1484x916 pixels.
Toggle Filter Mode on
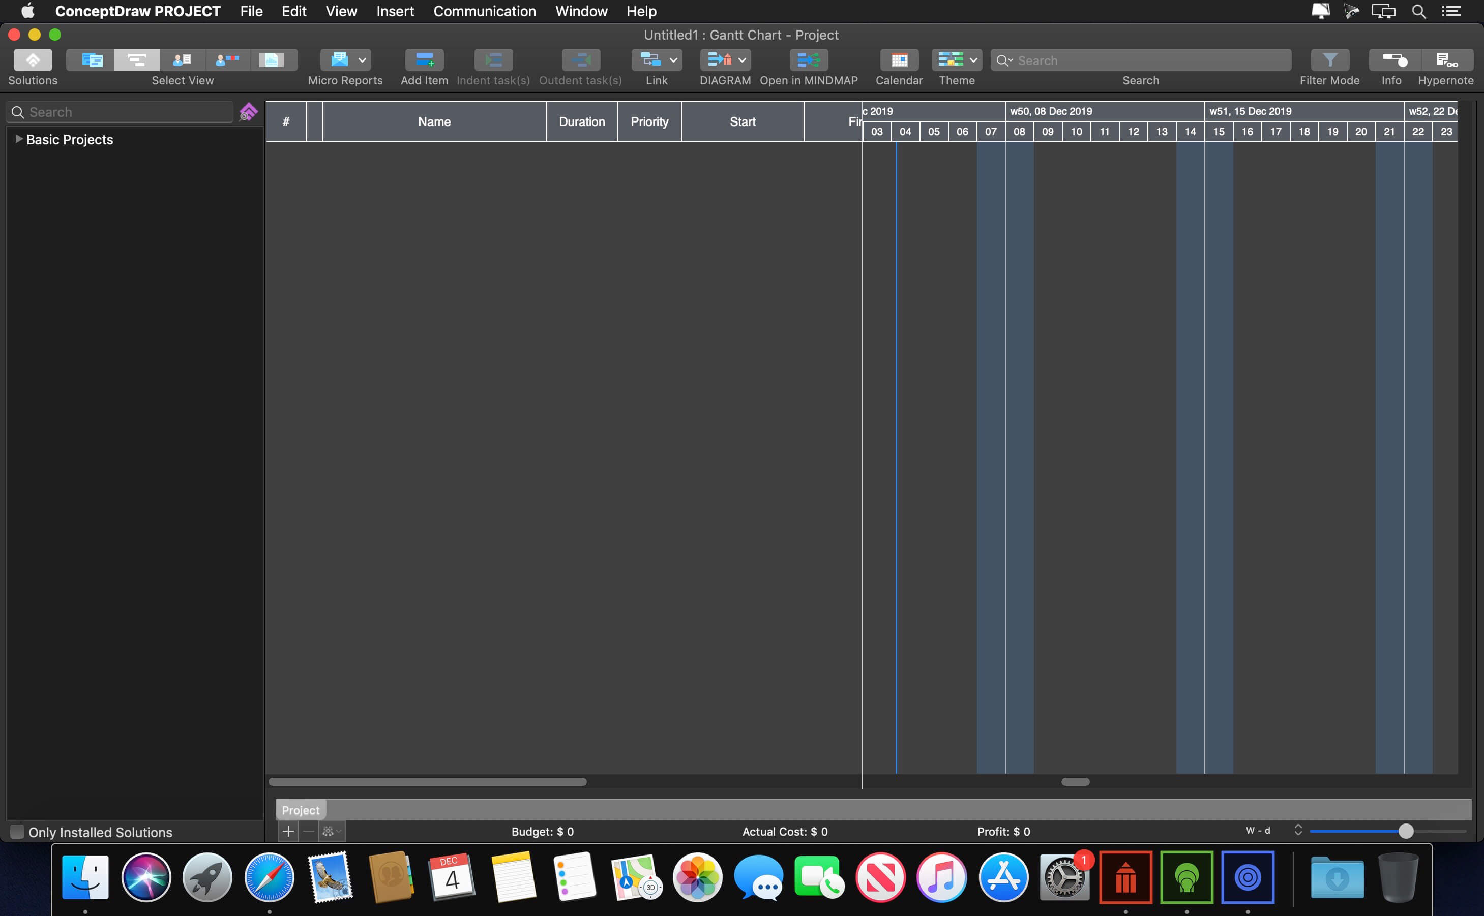(1329, 60)
